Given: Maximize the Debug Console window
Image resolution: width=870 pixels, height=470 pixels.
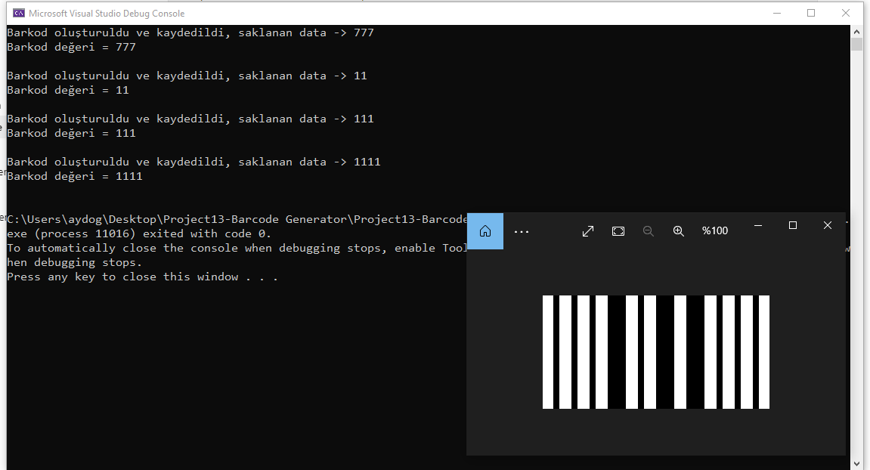Looking at the screenshot, I should tap(811, 13).
